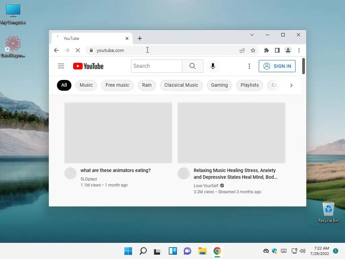Open the tab search dropdown arrow

coord(252,35)
